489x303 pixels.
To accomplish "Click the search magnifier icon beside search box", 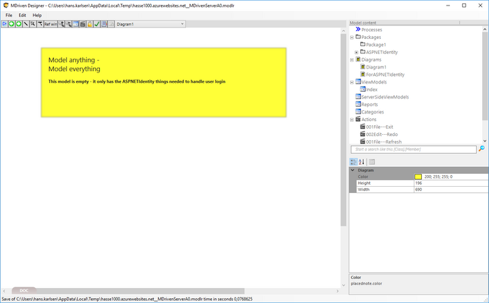I will point(481,148).
